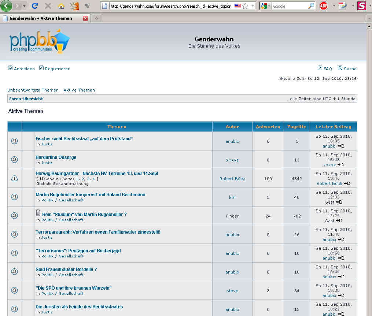Viewport: 372px width, 316px height.
Task: Bookmark page with the star icon
Action: tap(245, 6)
